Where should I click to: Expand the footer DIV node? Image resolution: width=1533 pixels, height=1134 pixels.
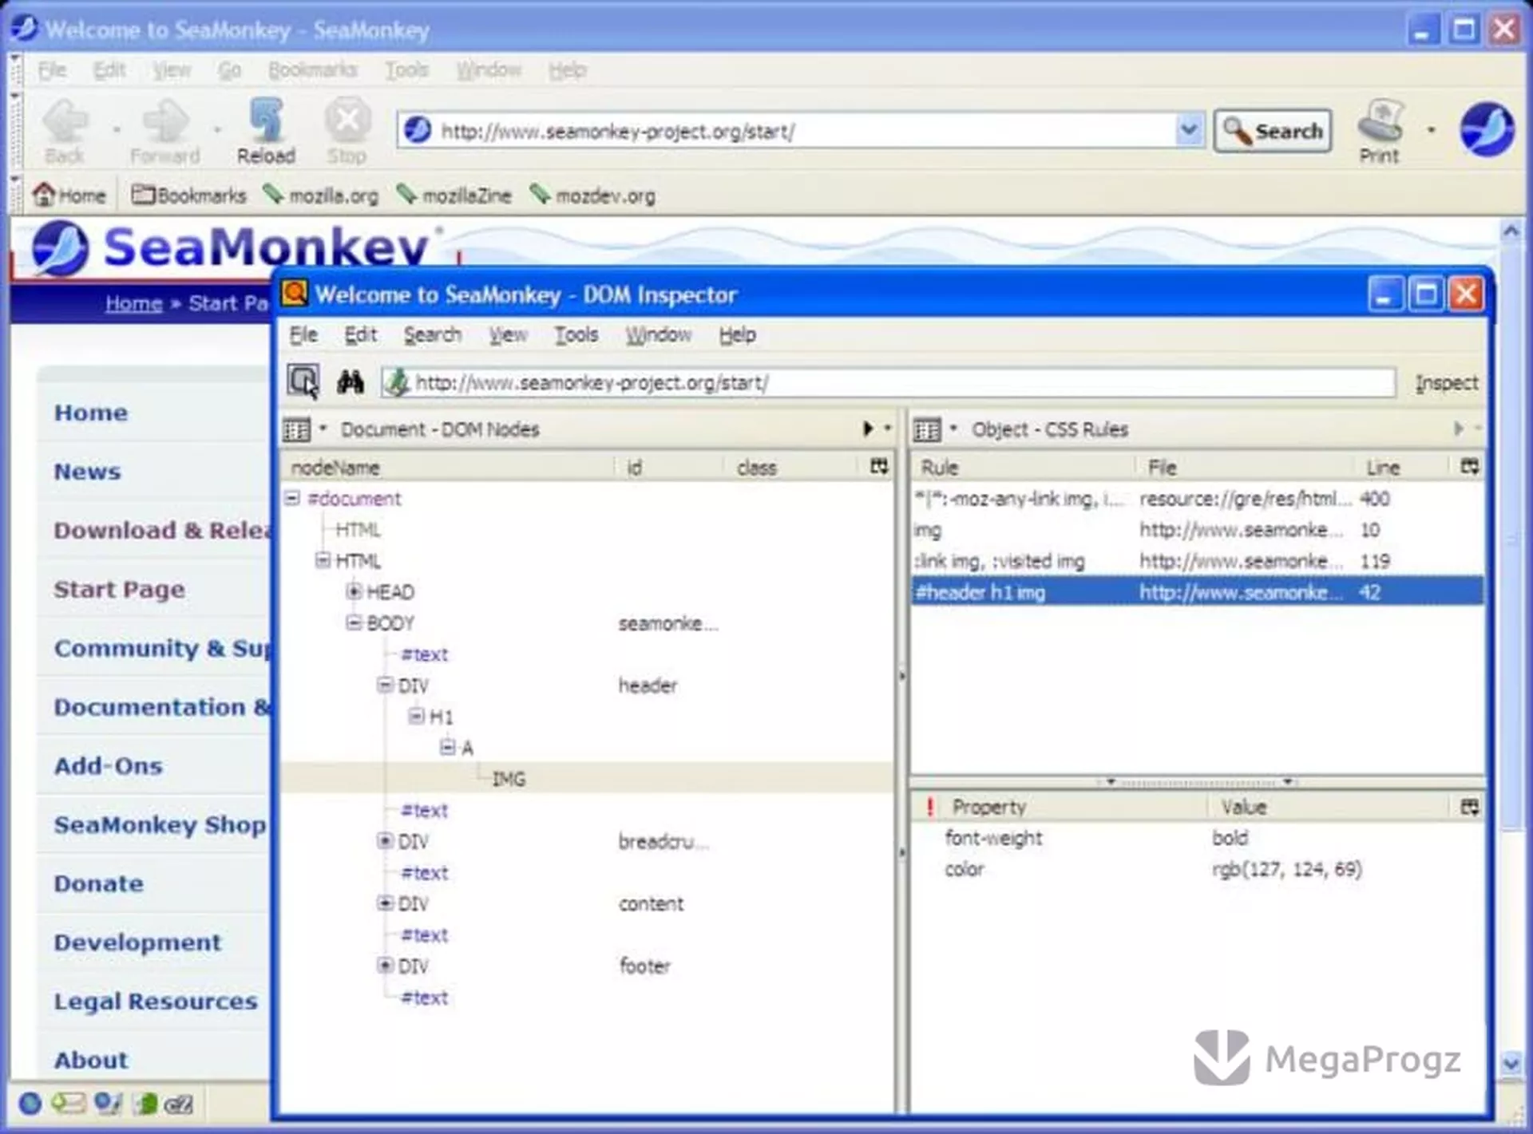[x=385, y=966]
